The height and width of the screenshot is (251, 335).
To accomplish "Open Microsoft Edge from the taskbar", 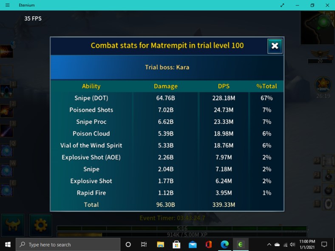I will click(224, 245).
